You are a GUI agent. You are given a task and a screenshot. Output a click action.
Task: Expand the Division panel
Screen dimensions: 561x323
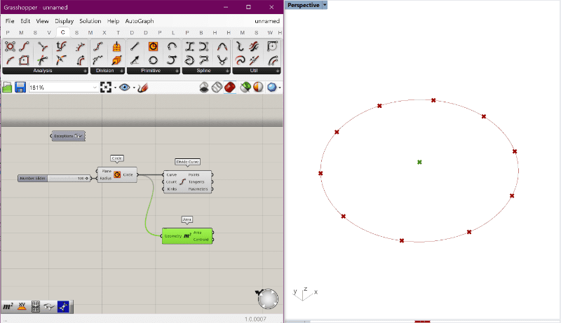[121, 71]
